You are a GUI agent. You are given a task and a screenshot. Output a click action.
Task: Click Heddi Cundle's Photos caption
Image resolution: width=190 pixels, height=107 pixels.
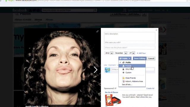coord(37,106)
